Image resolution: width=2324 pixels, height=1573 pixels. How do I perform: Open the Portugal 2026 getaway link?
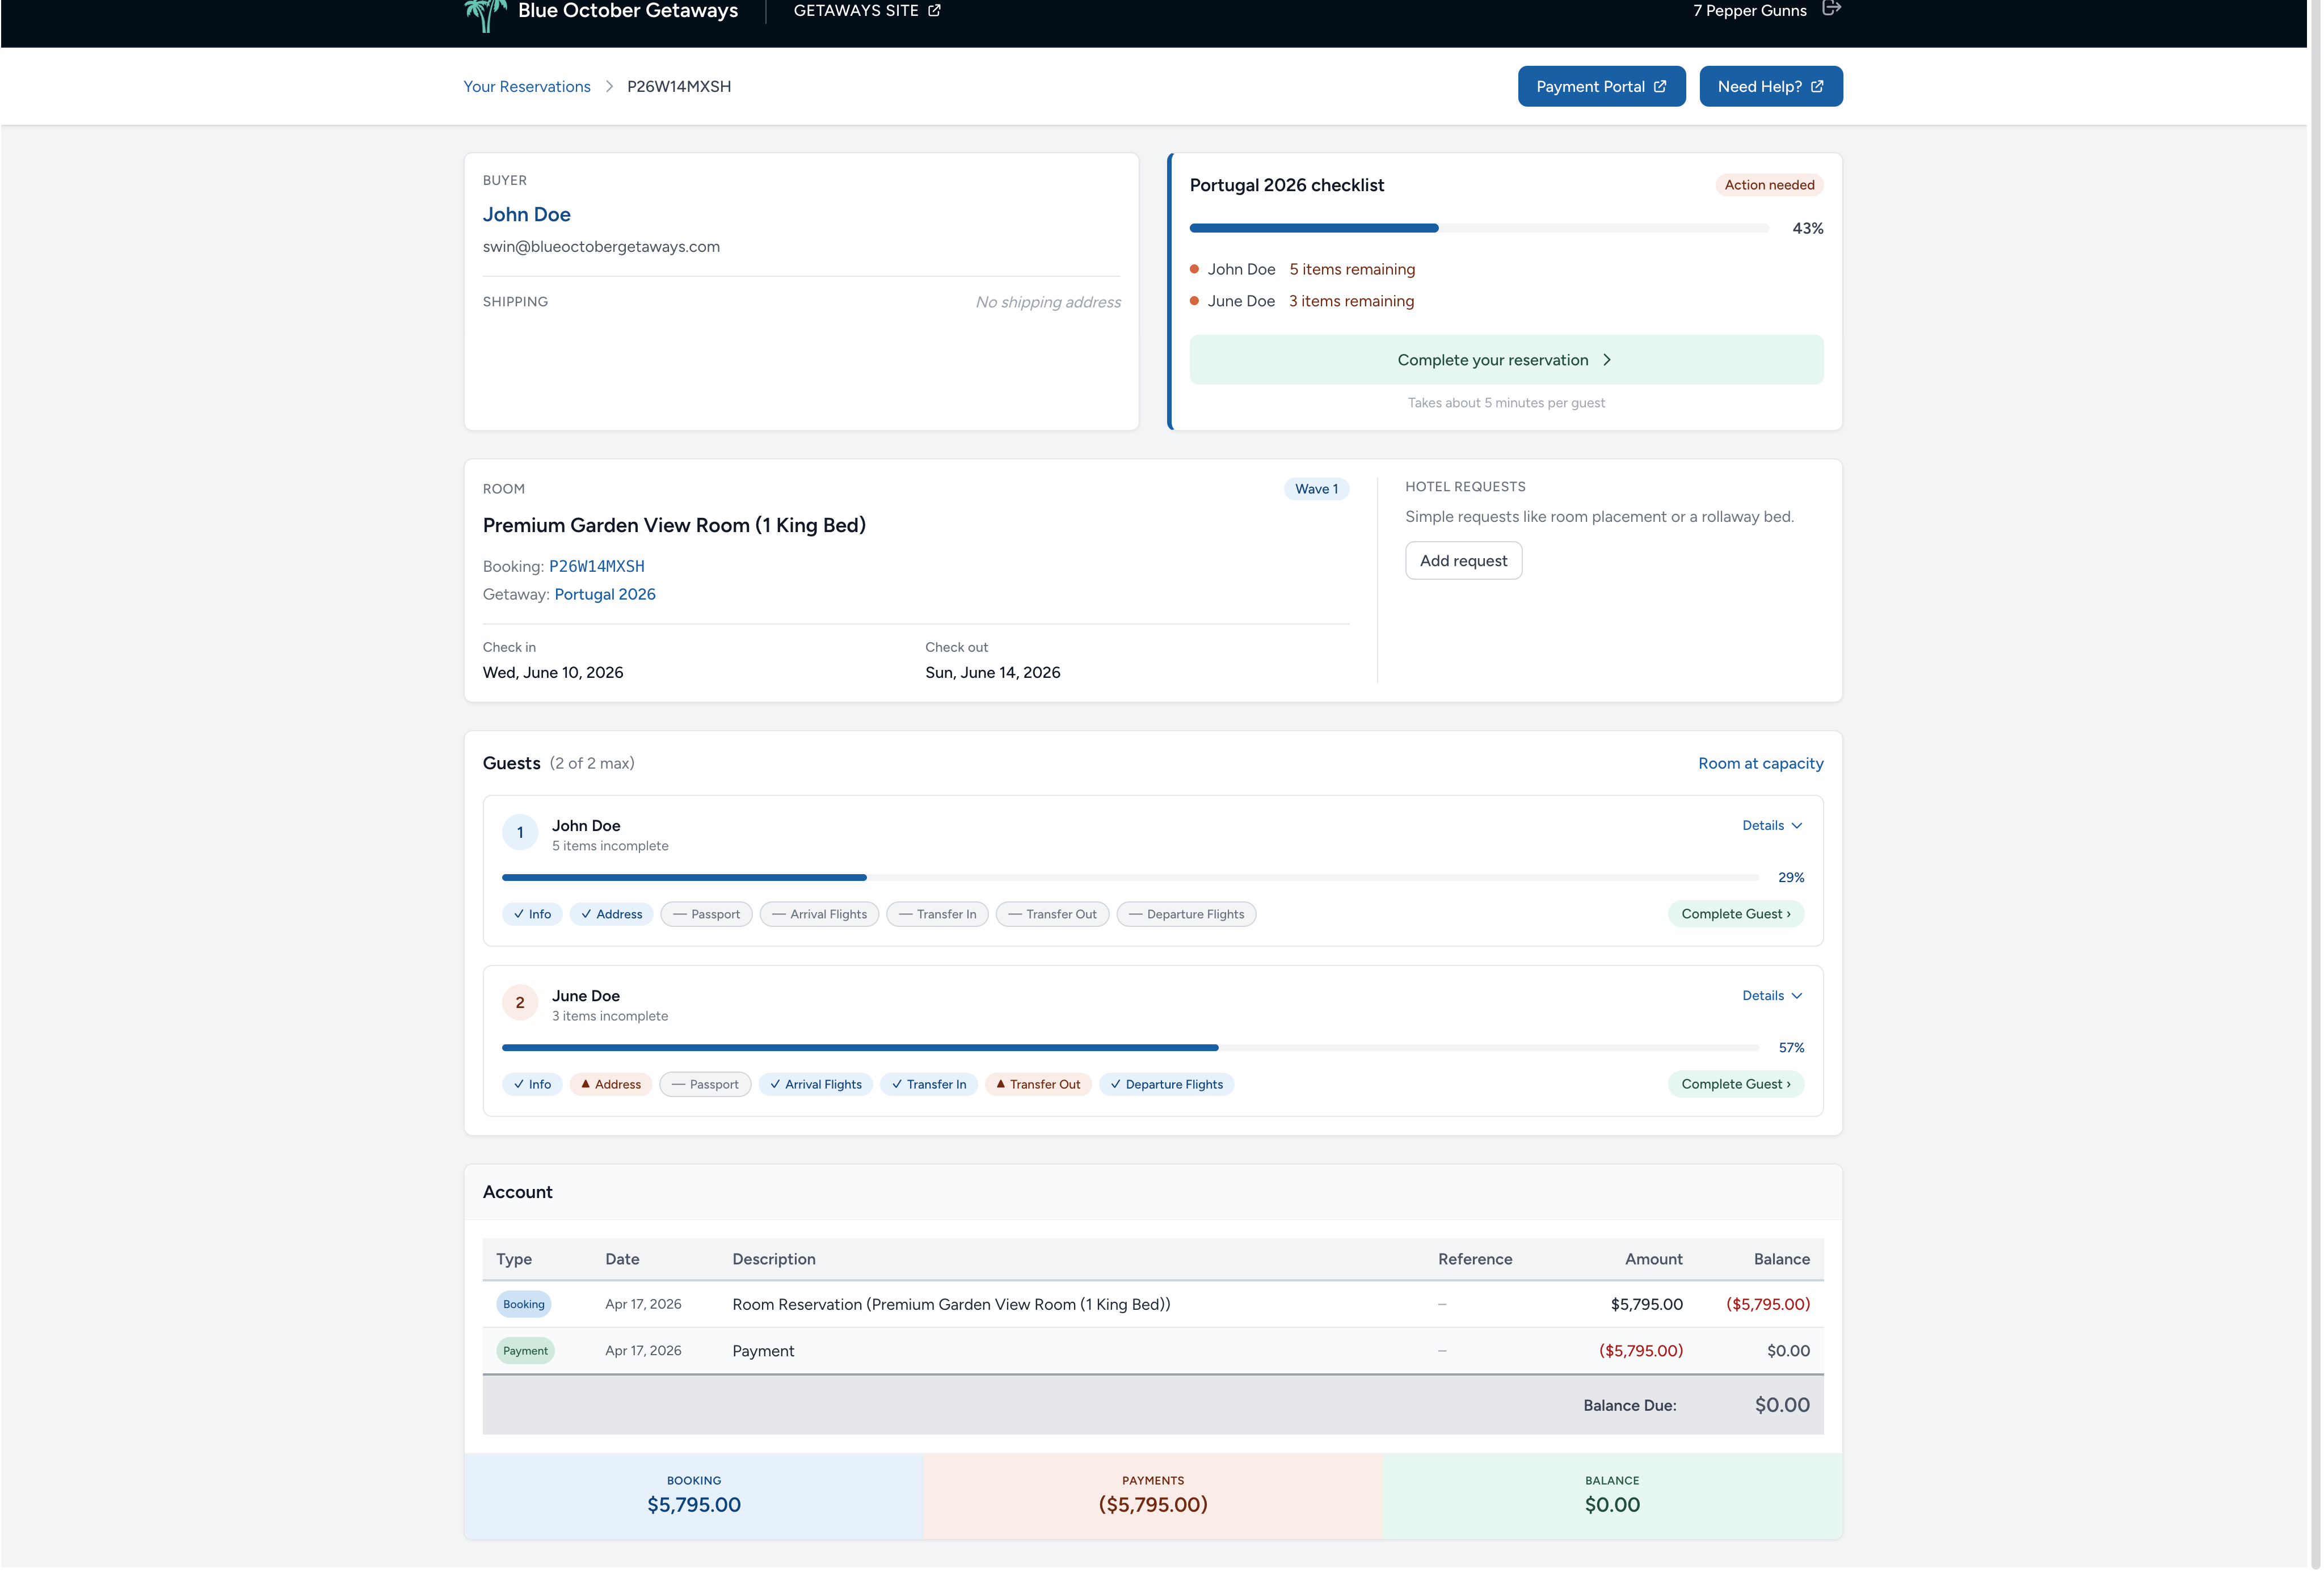(605, 595)
